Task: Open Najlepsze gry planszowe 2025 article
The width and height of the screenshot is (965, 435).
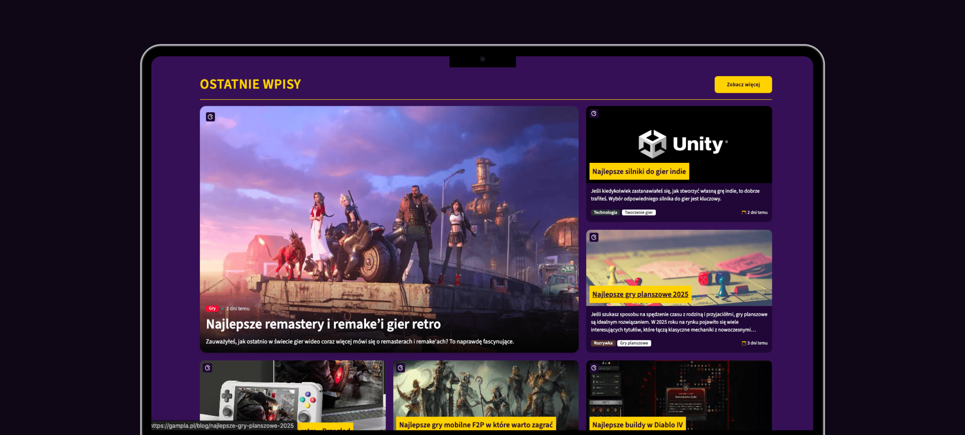Action: coord(640,294)
